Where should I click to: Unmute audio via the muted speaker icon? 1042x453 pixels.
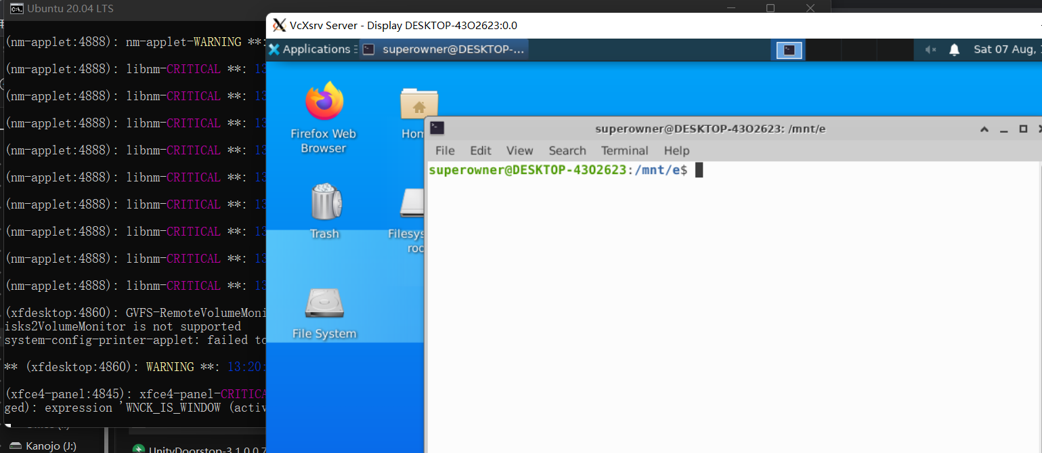click(930, 49)
